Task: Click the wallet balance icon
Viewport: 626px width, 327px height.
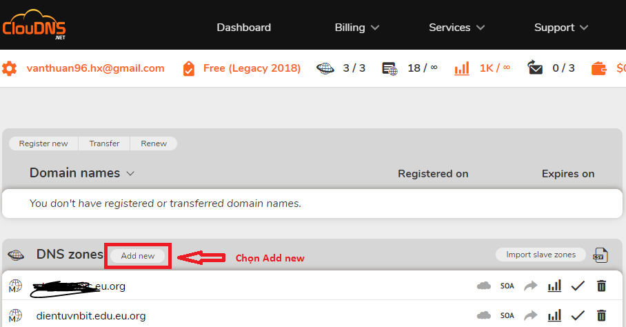Action: click(x=599, y=68)
